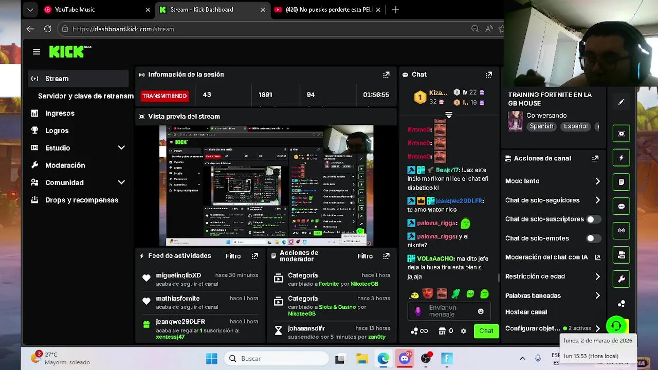
Task: Select Stream in the sidebar
Action: 78,79
